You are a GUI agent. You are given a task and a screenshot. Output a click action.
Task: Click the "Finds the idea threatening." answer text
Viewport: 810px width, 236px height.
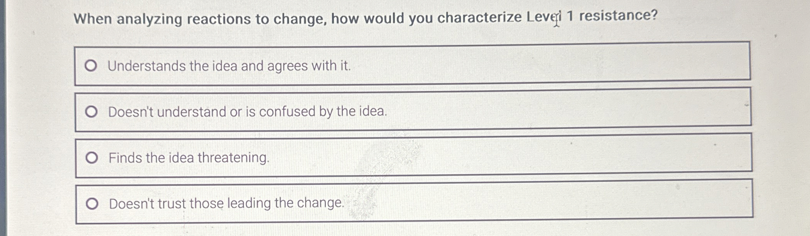pos(189,158)
